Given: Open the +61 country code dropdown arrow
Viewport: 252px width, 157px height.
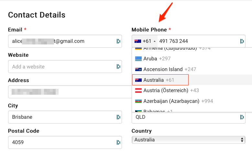Looking at the screenshot, I should (155, 41).
